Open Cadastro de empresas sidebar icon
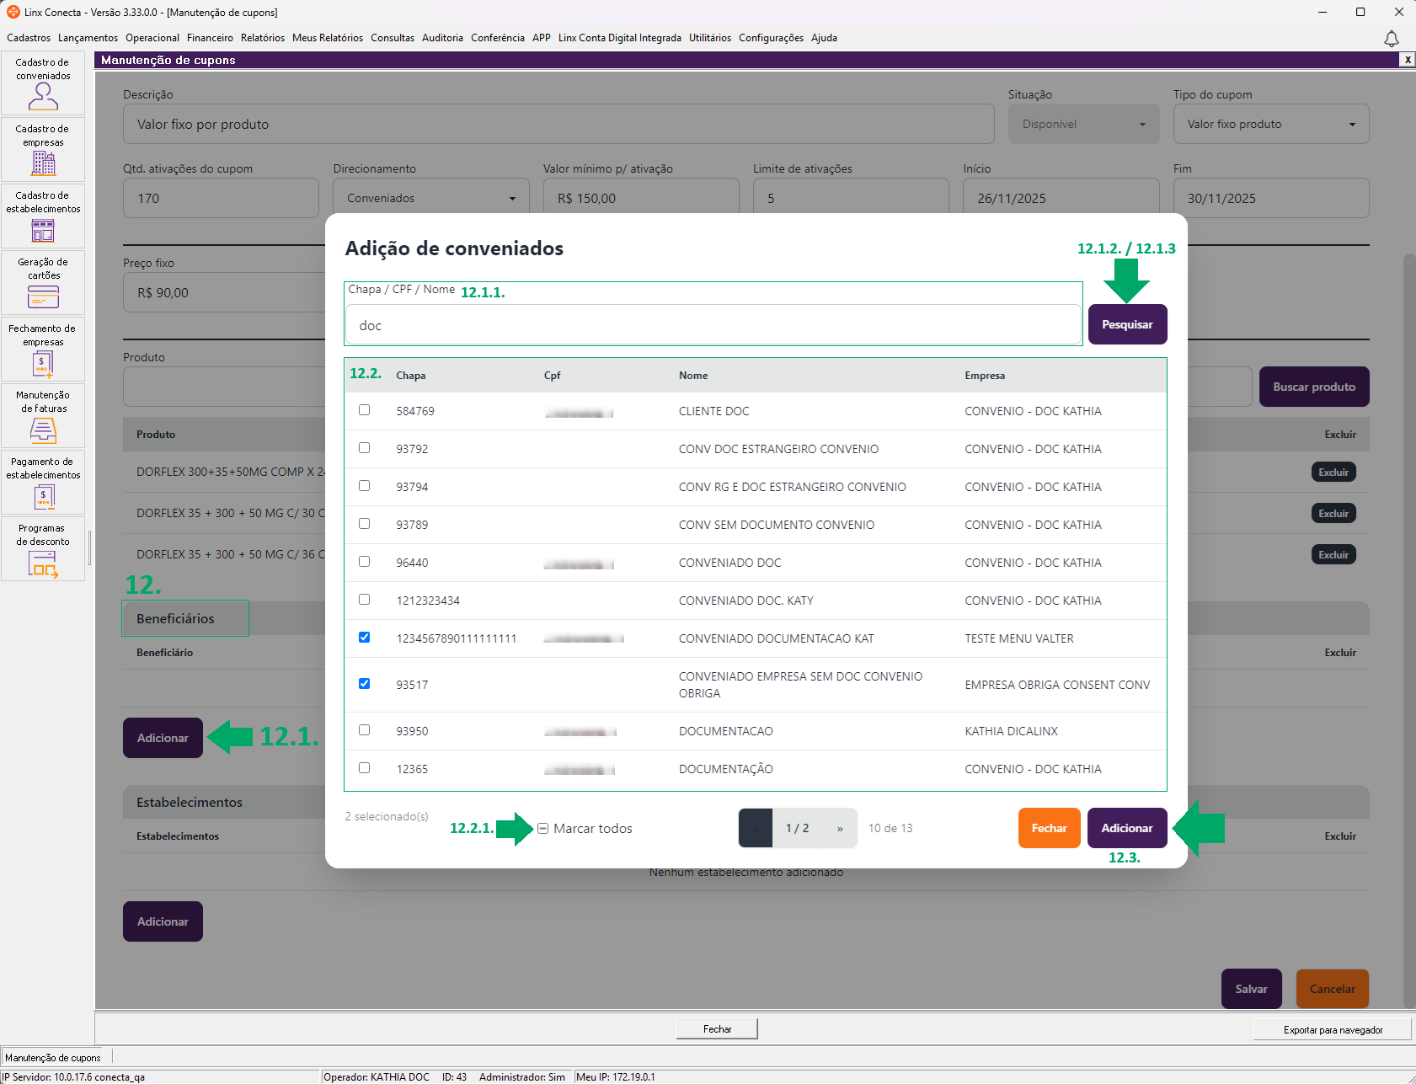The width and height of the screenshot is (1416, 1084). tap(43, 150)
